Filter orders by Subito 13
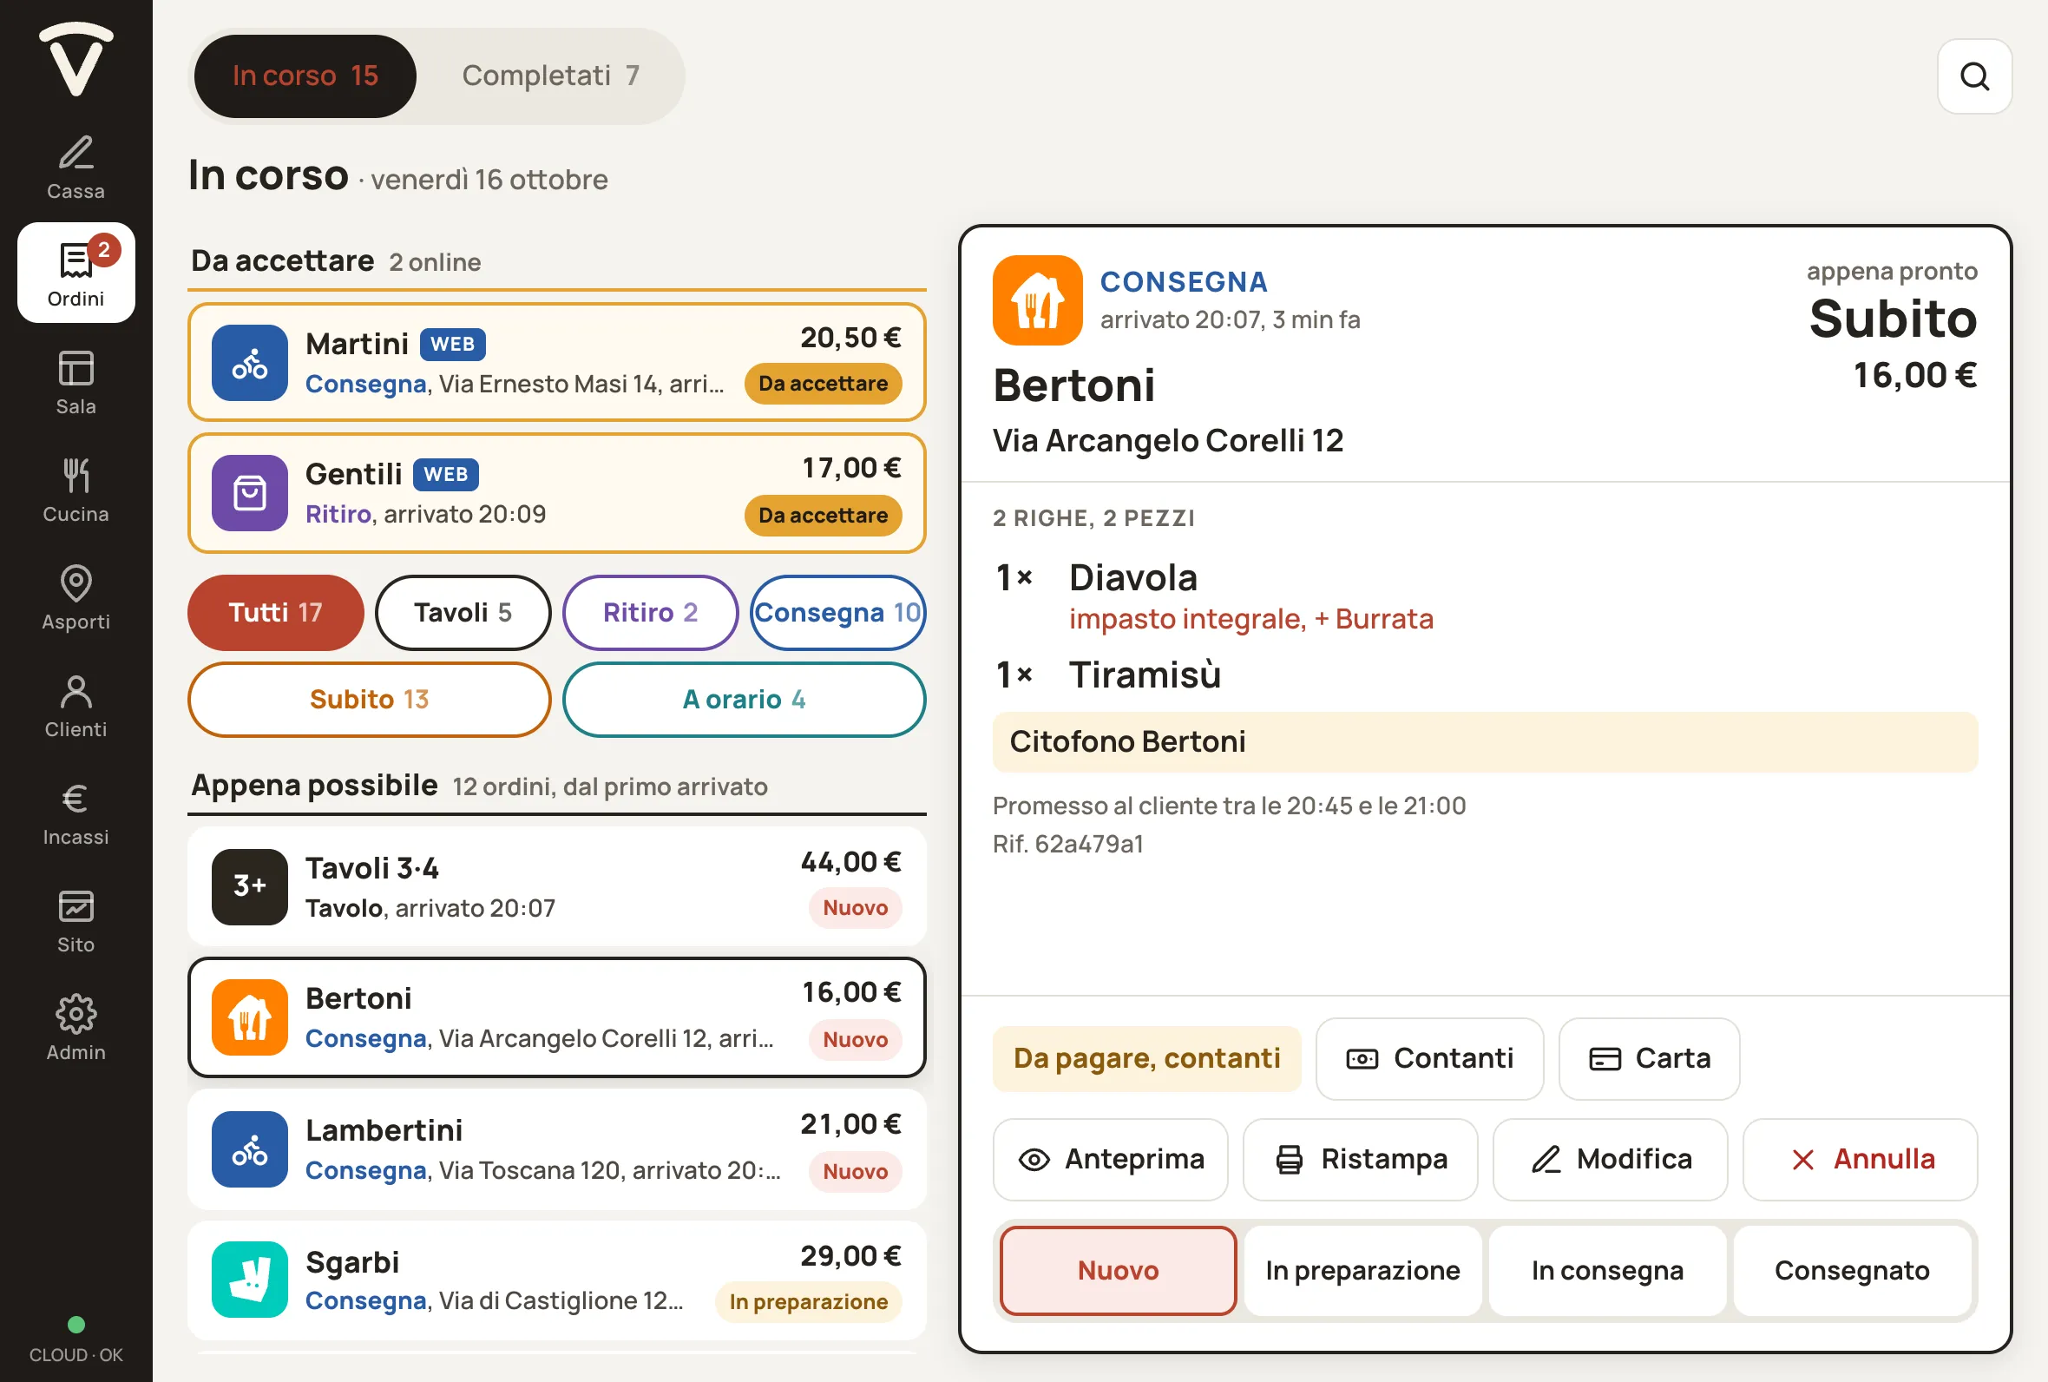The height and width of the screenshot is (1382, 2048). (x=369, y=700)
